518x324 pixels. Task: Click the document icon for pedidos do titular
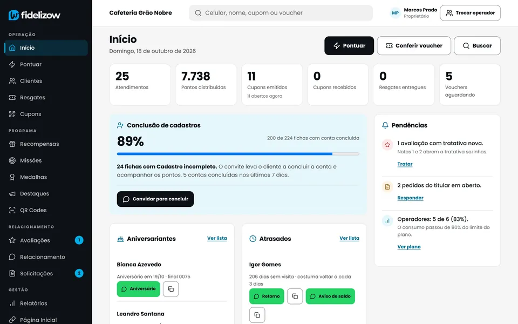387,187
